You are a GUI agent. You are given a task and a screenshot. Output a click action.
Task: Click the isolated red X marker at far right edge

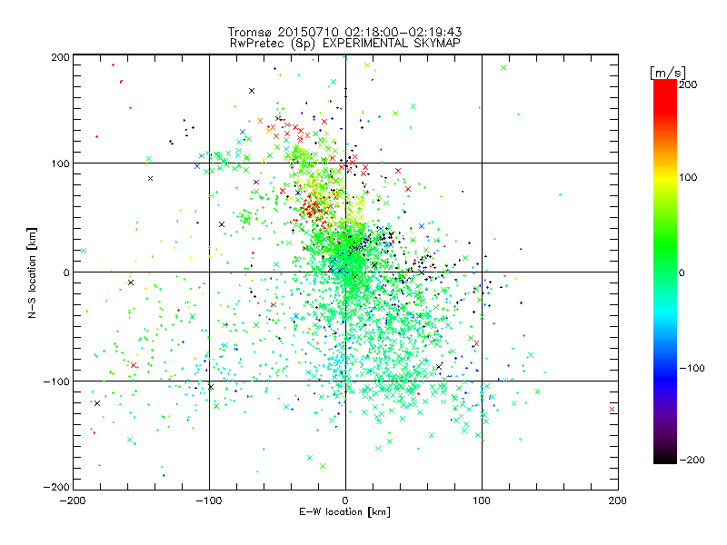click(x=612, y=410)
